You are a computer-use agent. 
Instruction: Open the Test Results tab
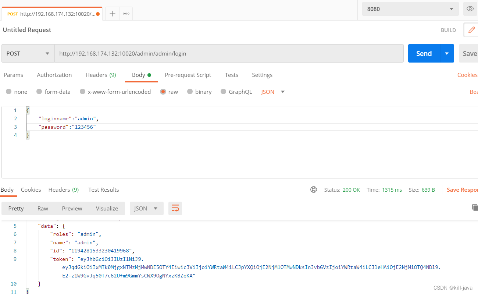104,189
